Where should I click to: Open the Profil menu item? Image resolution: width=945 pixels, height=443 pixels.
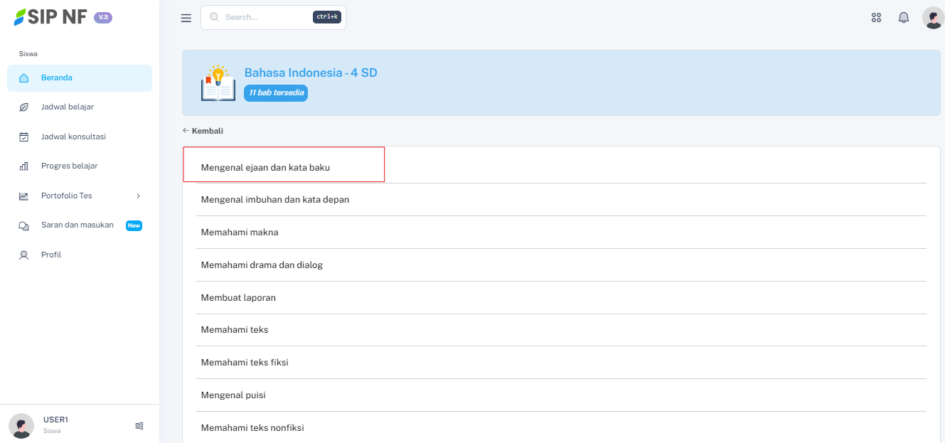pos(51,255)
